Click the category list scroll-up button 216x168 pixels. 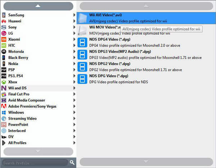pyautogui.click(x=38, y=6)
